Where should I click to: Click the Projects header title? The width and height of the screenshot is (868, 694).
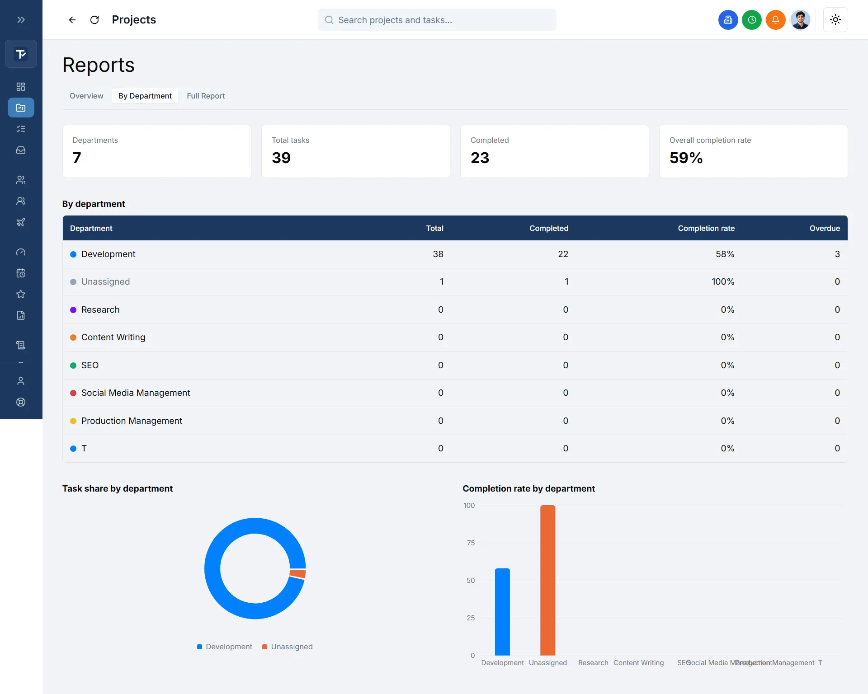[x=134, y=20]
